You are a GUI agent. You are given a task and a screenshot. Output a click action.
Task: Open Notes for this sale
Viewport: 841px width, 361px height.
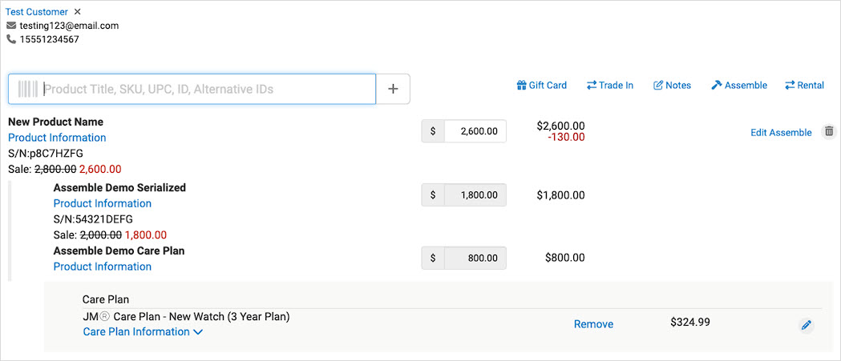pyautogui.click(x=672, y=85)
